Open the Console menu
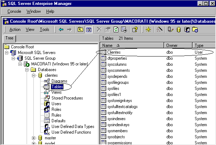The width and height of the screenshot is (216, 145). (14, 11)
